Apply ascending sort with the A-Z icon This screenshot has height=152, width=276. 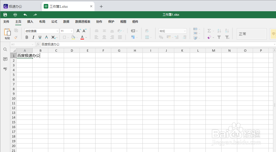(219, 31)
